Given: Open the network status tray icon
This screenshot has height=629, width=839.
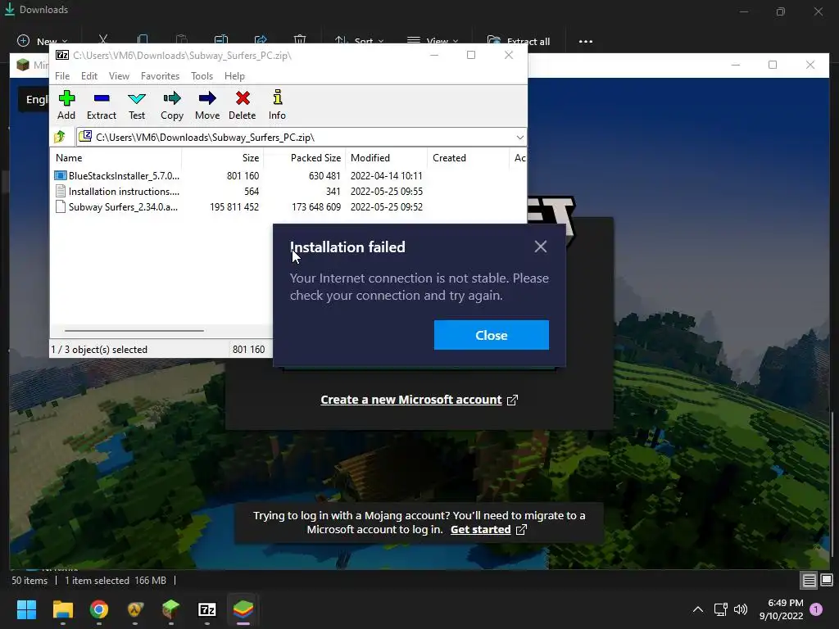Looking at the screenshot, I should click(x=720, y=609).
